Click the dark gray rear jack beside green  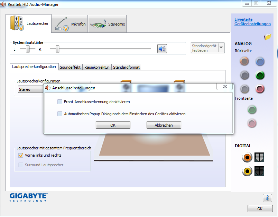point(245,75)
